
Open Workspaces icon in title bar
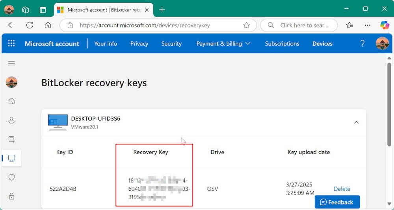26,10
